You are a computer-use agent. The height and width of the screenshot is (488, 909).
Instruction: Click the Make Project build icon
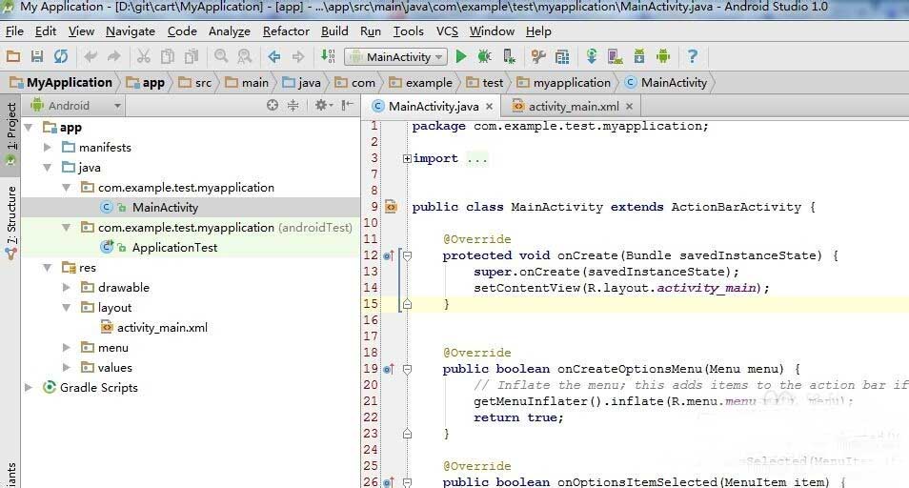pyautogui.click(x=328, y=56)
